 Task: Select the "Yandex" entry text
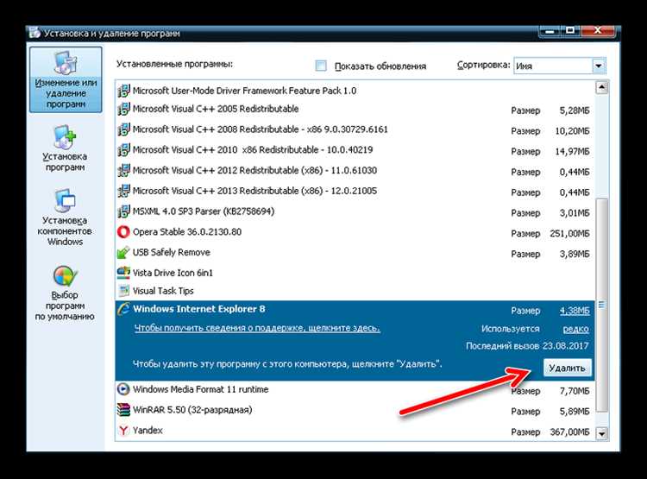148,431
